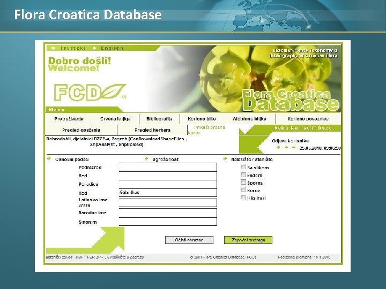Select the Nalazište / stanište section
The image size is (386, 289).
click(x=252, y=159)
